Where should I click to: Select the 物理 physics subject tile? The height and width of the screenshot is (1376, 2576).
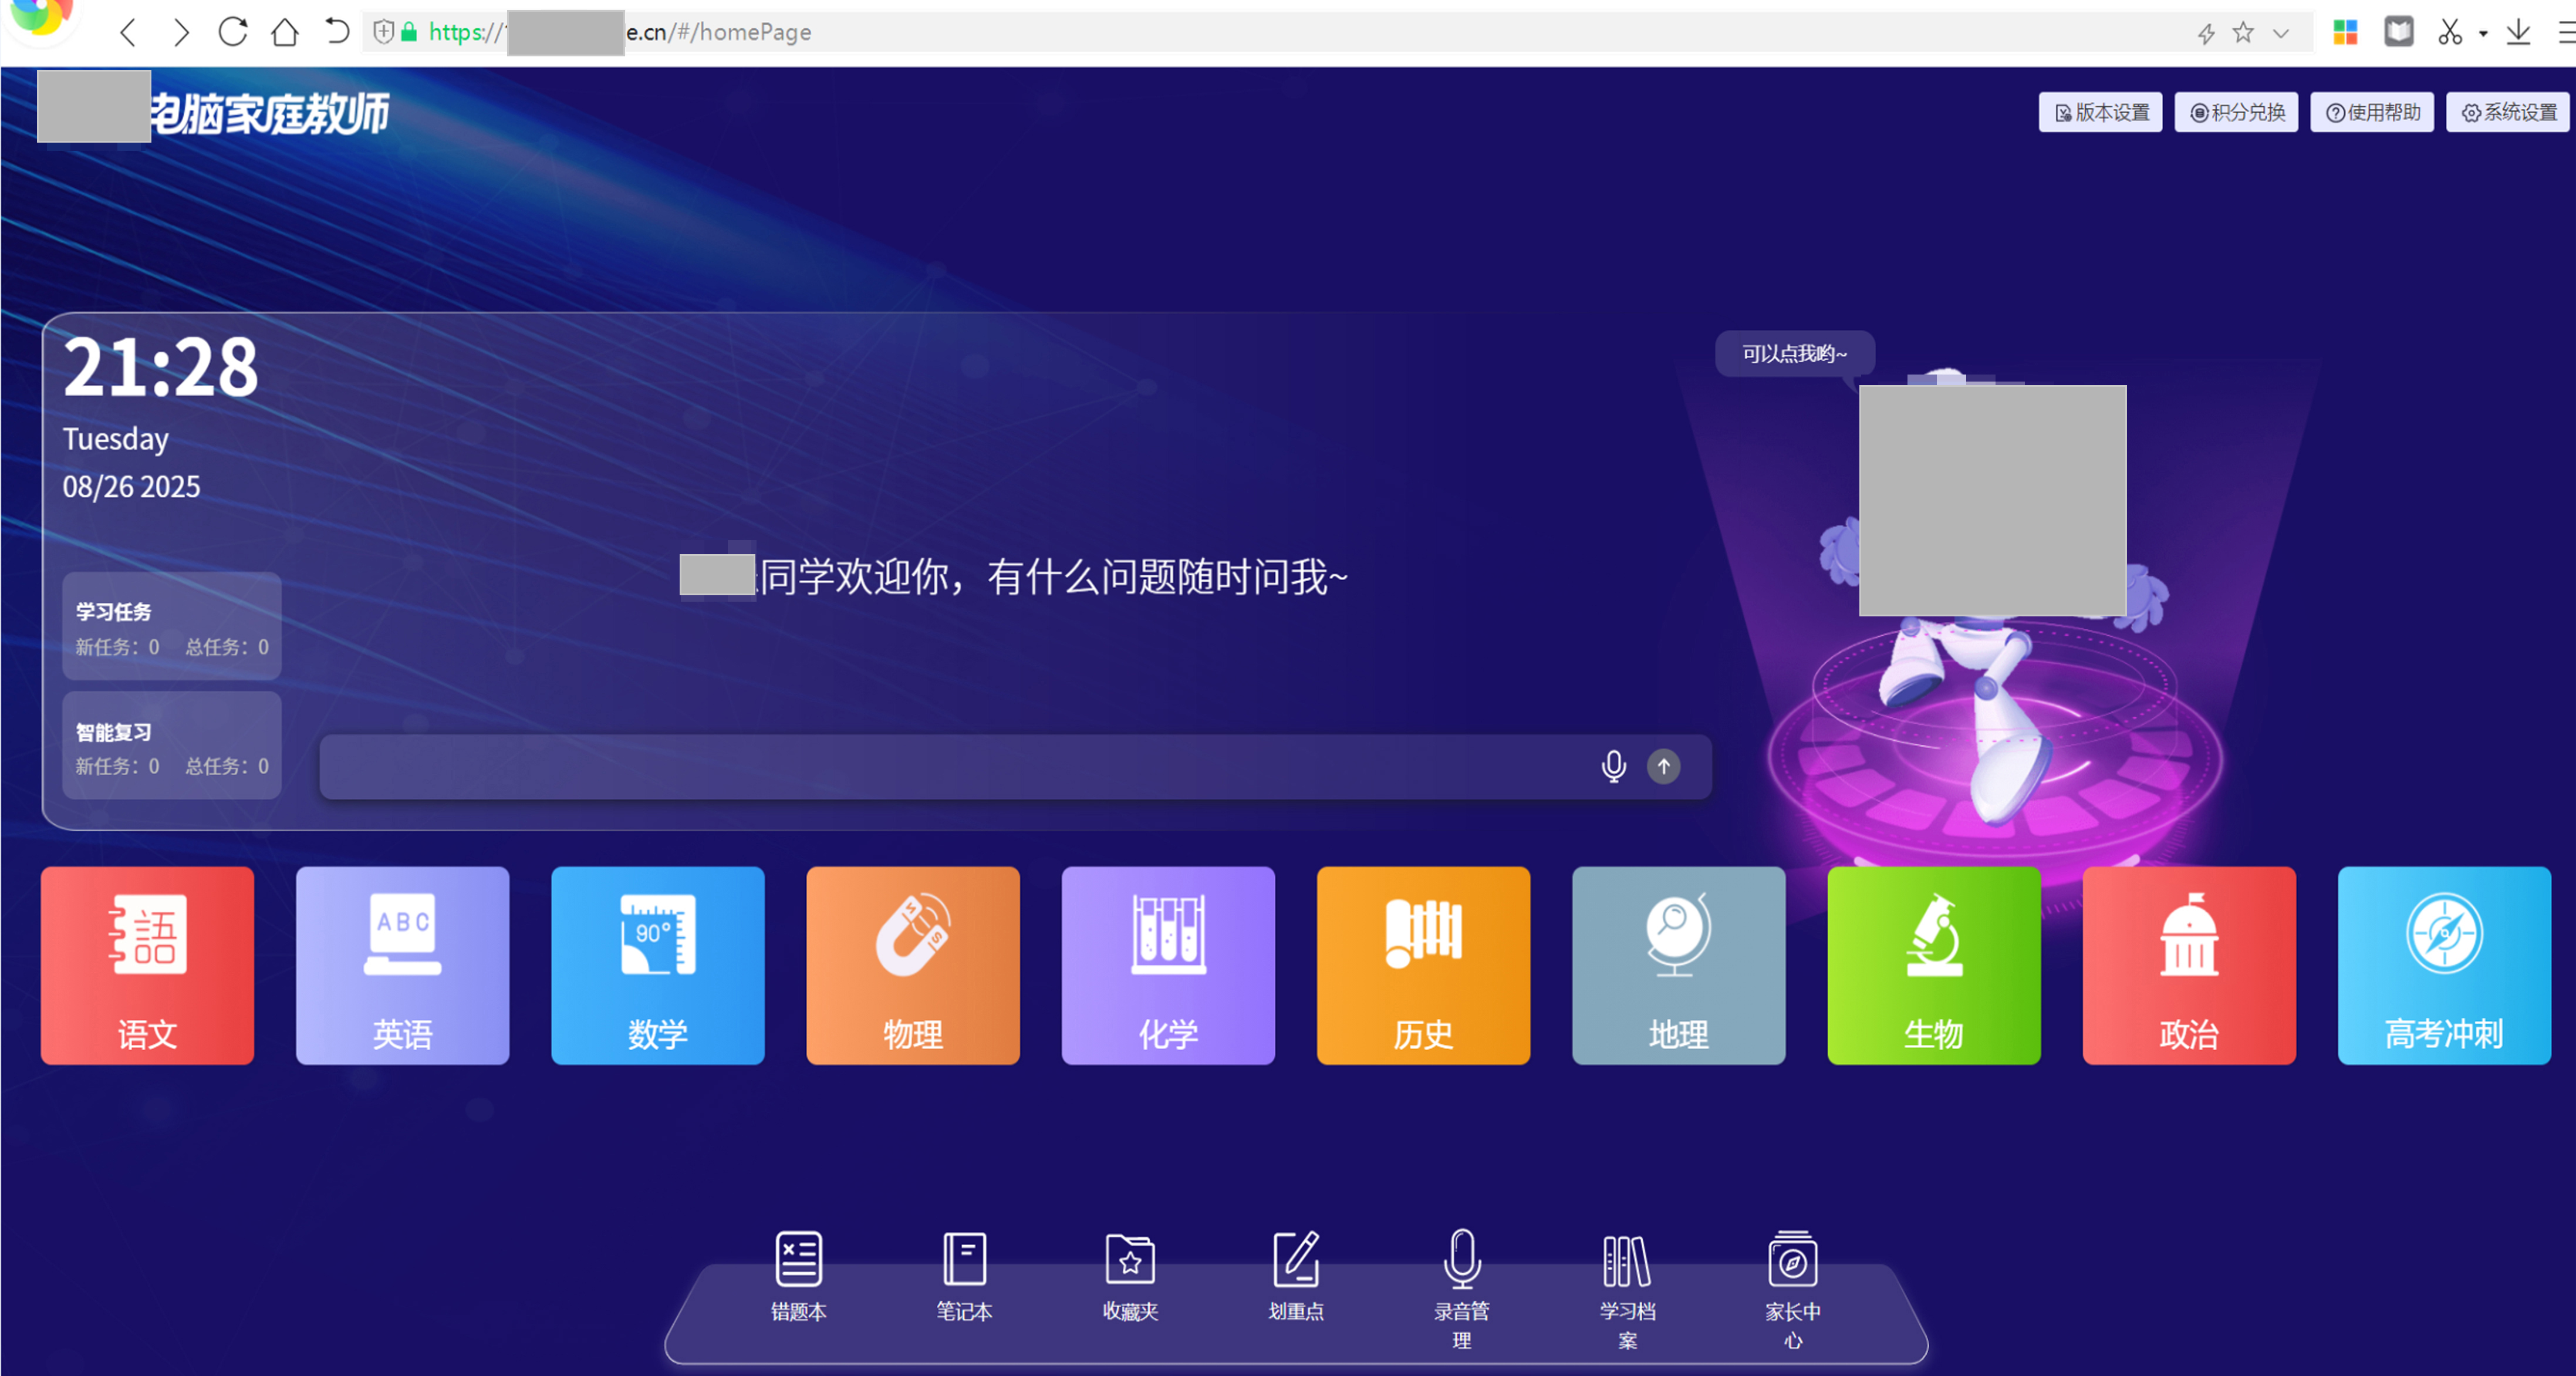coord(912,965)
